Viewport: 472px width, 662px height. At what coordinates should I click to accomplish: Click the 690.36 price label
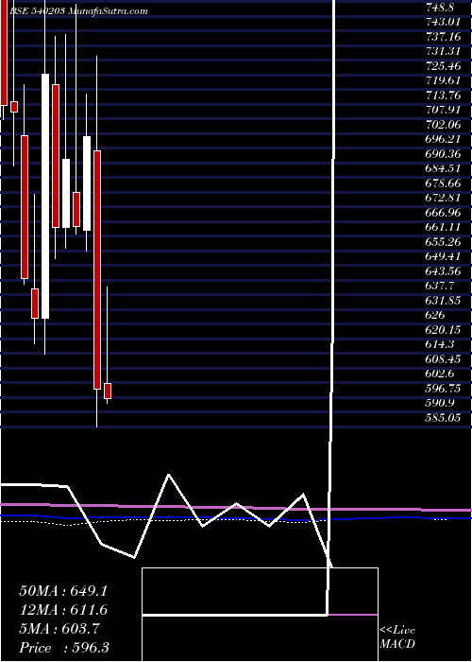click(444, 153)
